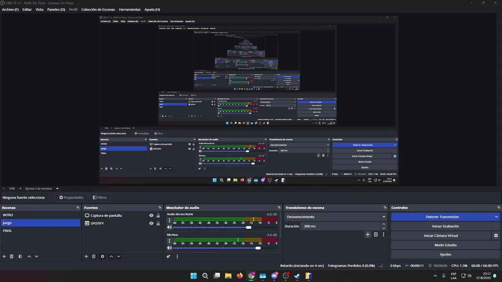Screen dimensions: 502x282
Task: Open Firefox from the taskbar
Action: point(240,276)
